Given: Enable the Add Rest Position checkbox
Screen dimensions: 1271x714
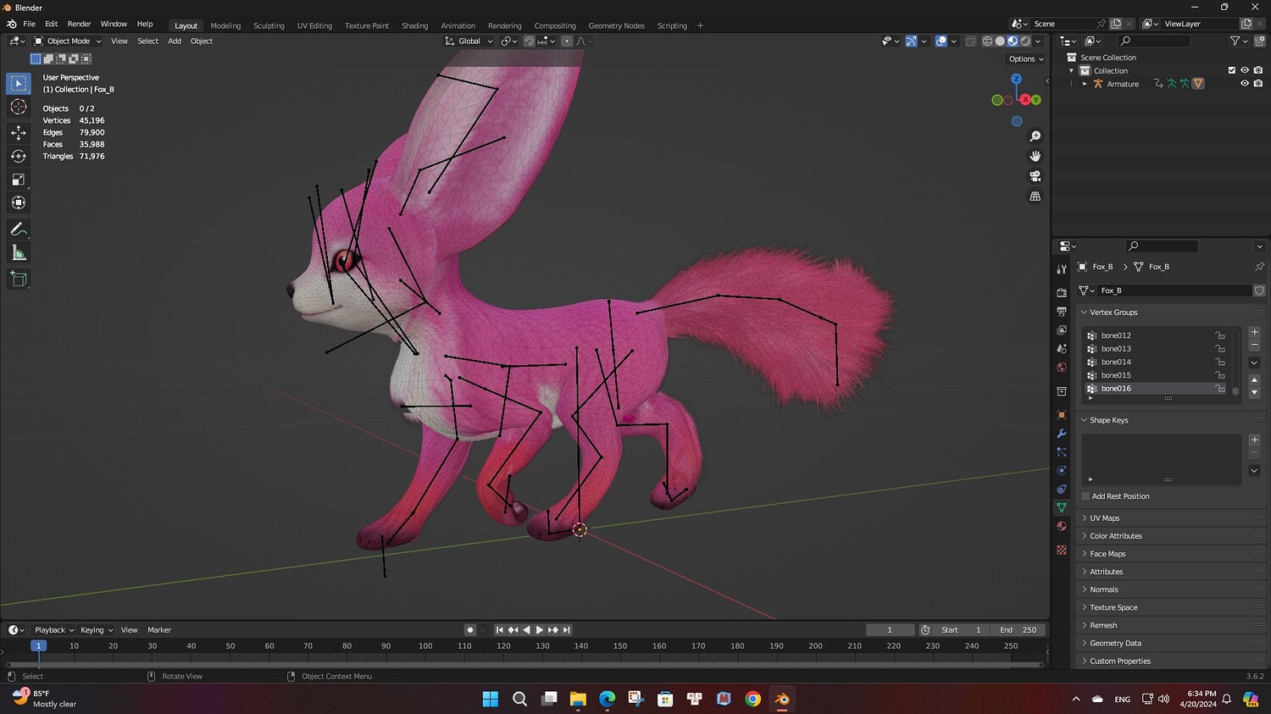Looking at the screenshot, I should (x=1085, y=496).
